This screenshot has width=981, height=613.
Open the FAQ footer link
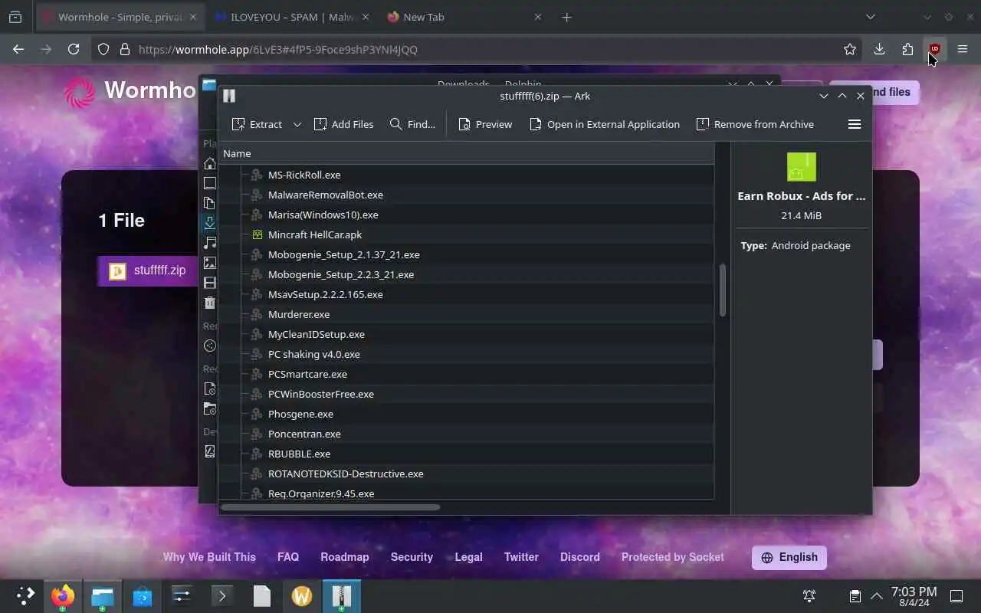tap(288, 557)
